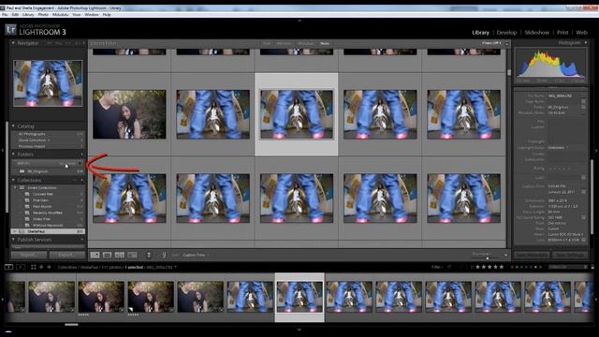
Task: Collapse Smart Collections tree set
Action: (x=16, y=188)
